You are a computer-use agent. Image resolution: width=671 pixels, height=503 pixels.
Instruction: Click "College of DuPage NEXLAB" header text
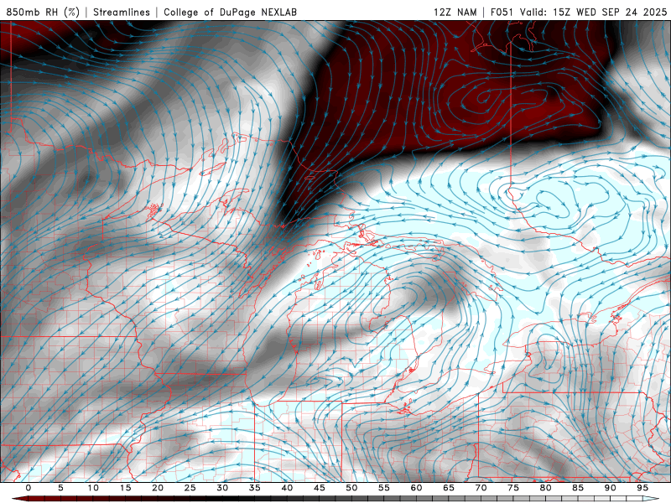pyautogui.click(x=230, y=12)
